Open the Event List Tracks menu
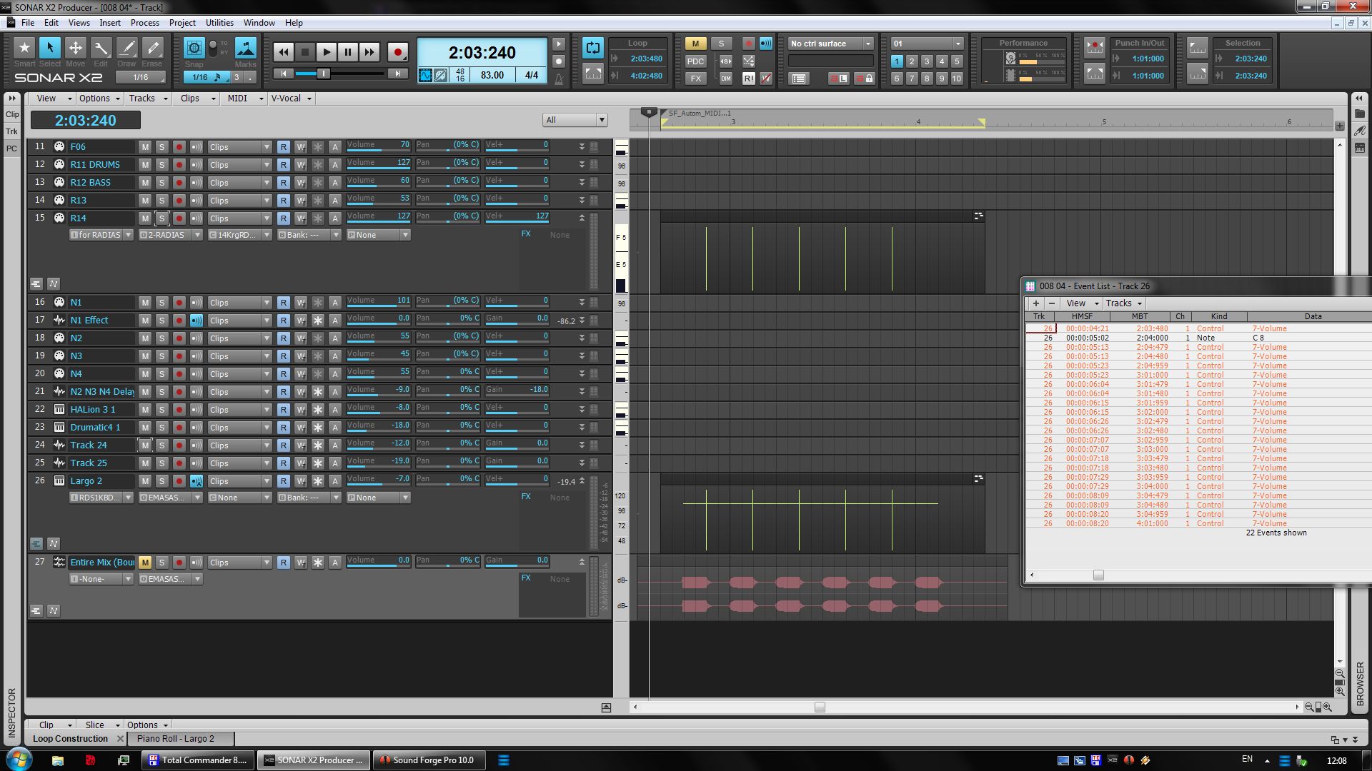1372x771 pixels. (x=1123, y=303)
